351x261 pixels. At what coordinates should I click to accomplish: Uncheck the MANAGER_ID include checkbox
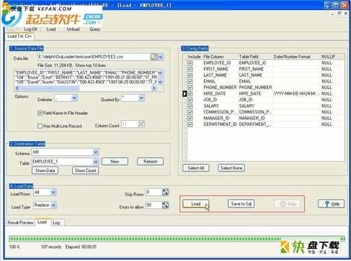190,119
